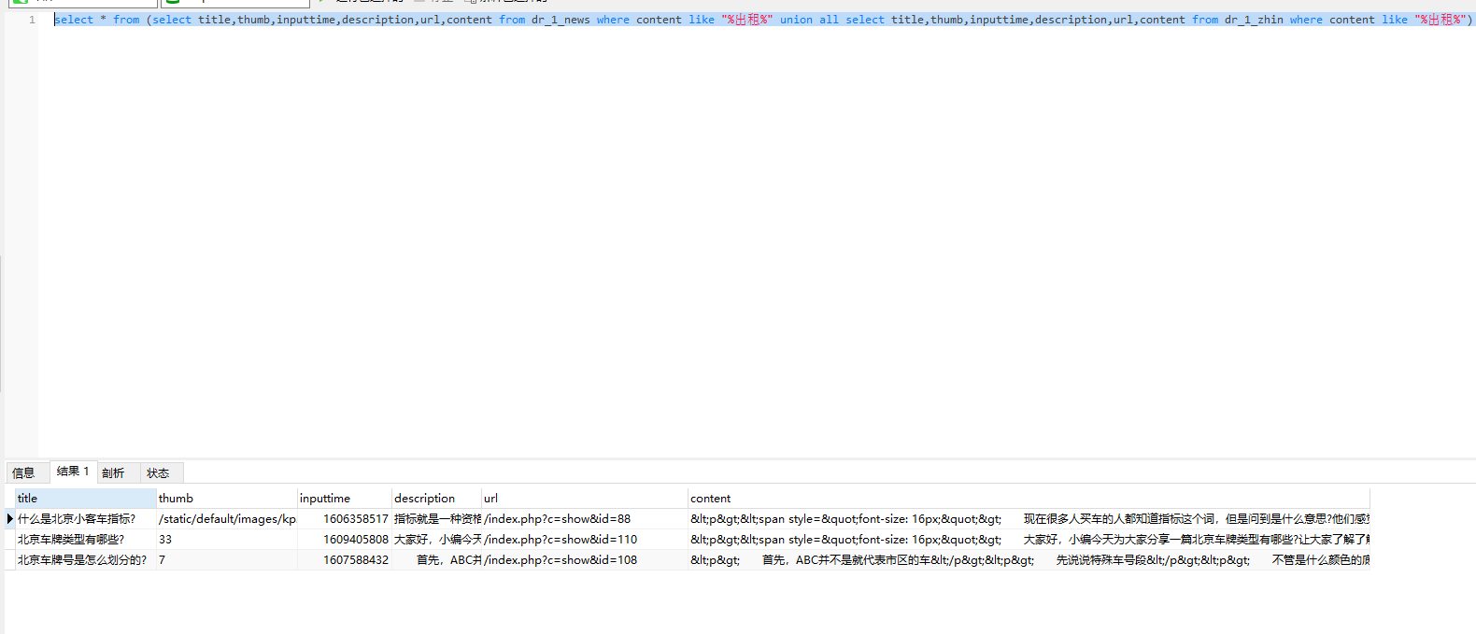The height and width of the screenshot is (634, 1476).
Task: Click line number 1 in editor gutter
Action: pos(32,20)
